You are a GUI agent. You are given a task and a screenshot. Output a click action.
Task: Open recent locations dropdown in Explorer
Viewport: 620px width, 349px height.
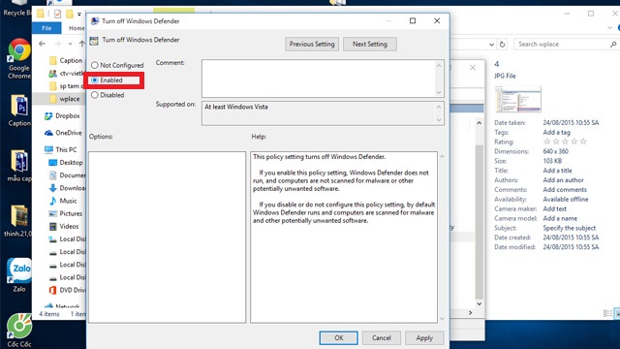pyautogui.click(x=70, y=44)
